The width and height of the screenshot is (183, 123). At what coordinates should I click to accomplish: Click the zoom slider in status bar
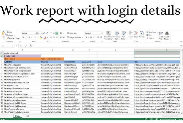pyautogui.click(x=168, y=119)
